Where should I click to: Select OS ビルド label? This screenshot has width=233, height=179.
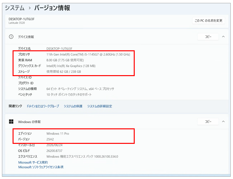(x=24, y=151)
